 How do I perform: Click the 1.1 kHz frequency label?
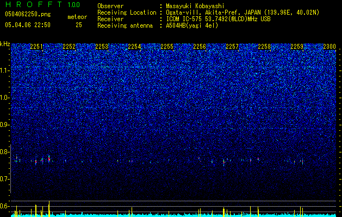pyautogui.click(x=5, y=71)
